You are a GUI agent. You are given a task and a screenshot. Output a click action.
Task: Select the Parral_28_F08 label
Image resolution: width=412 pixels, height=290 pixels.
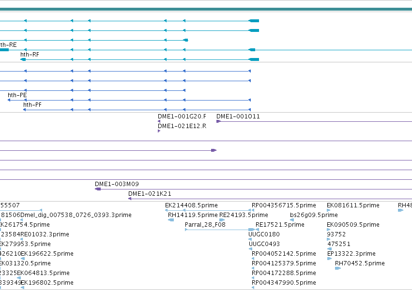205,225
